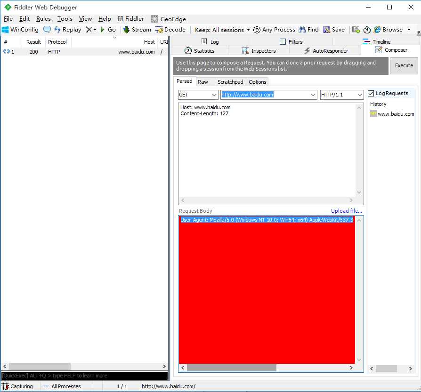Open the Keep: All sessions dropdown
421x392 pixels.
(222, 30)
